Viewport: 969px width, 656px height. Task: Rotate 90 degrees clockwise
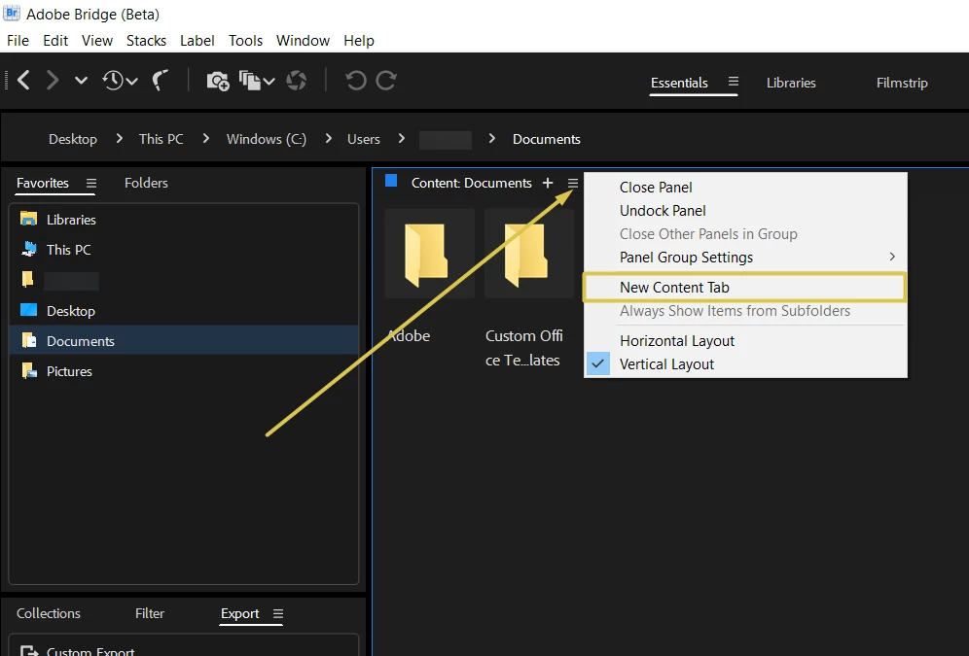[x=386, y=81]
